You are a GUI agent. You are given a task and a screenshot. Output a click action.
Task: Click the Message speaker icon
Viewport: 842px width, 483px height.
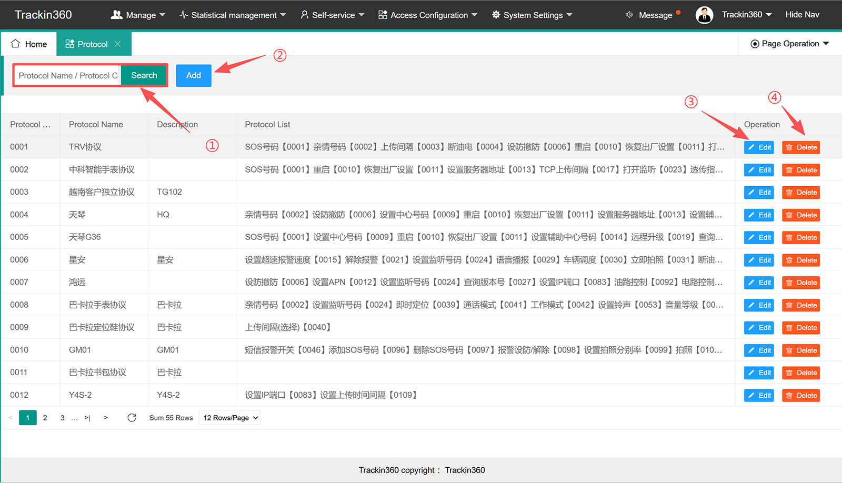click(629, 15)
